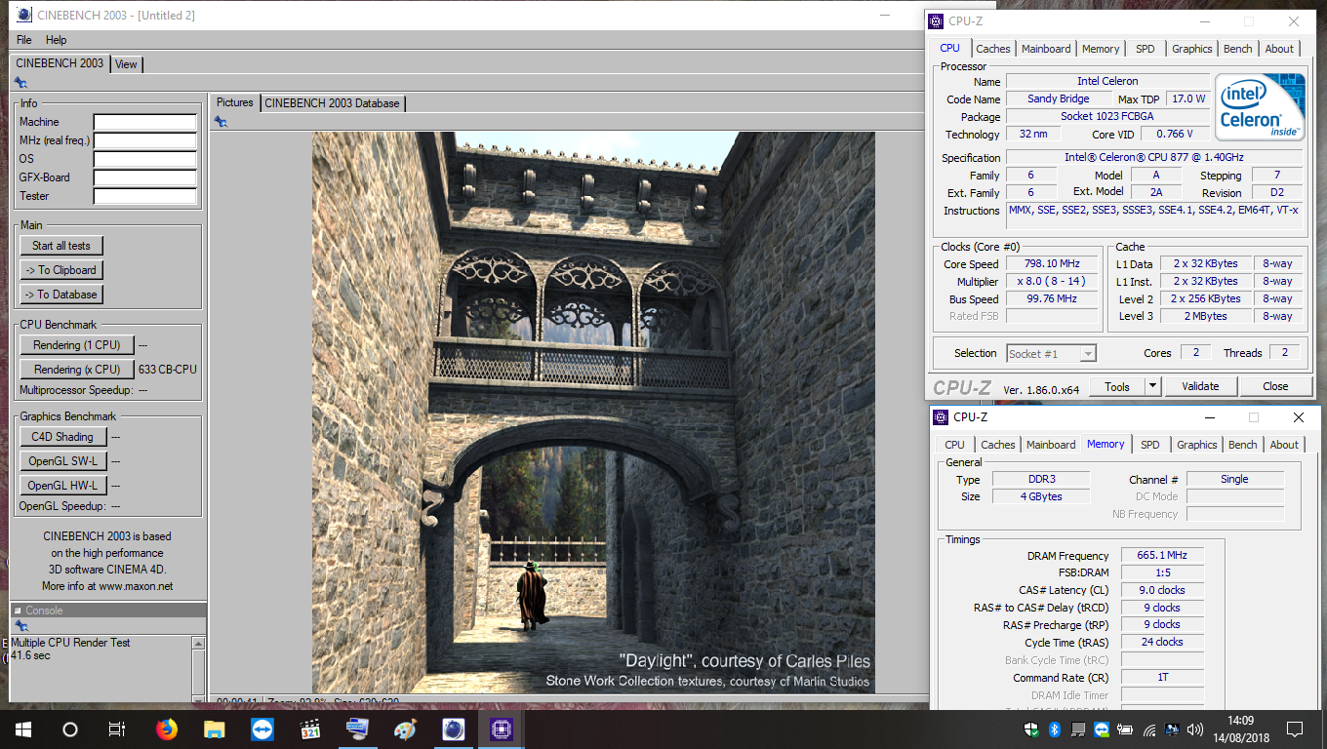Click the To Clipboard button
Viewport: 1327px width, 749px height.
[61, 270]
